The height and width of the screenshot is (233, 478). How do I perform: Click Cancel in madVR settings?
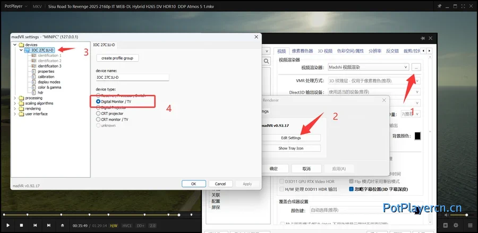pos(220,184)
